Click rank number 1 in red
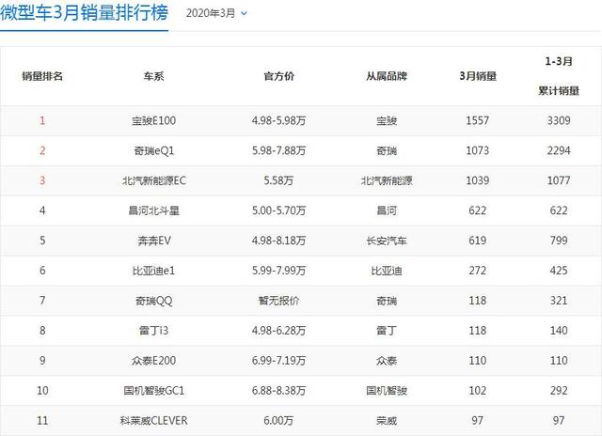 click(x=42, y=121)
